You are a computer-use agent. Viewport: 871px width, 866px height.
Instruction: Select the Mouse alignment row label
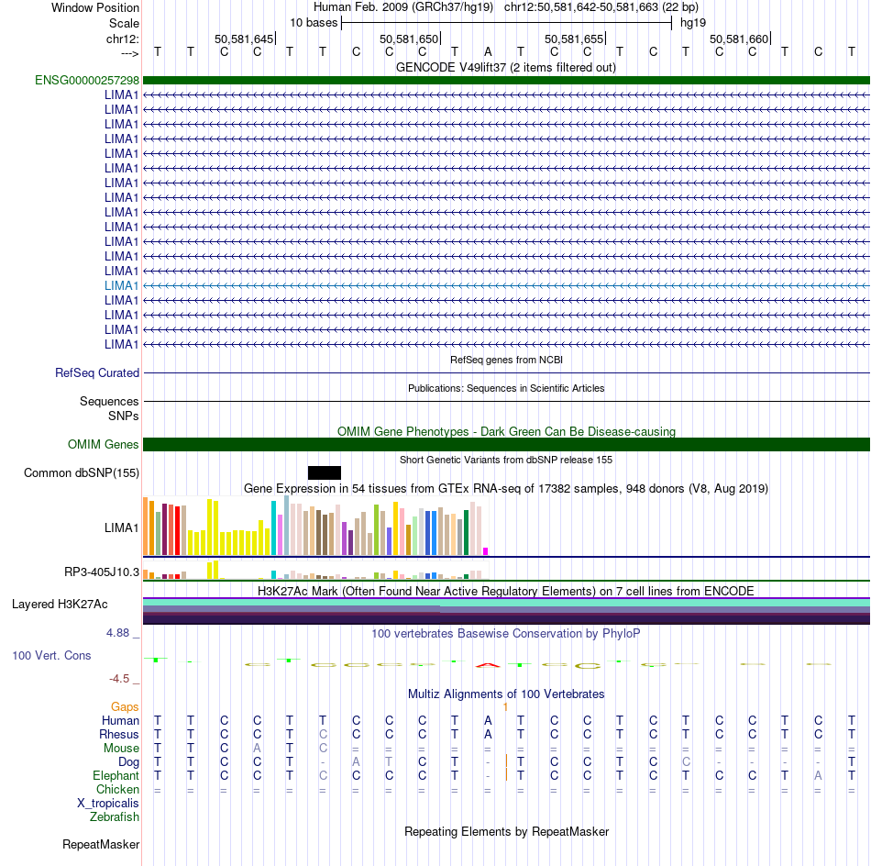(x=121, y=749)
